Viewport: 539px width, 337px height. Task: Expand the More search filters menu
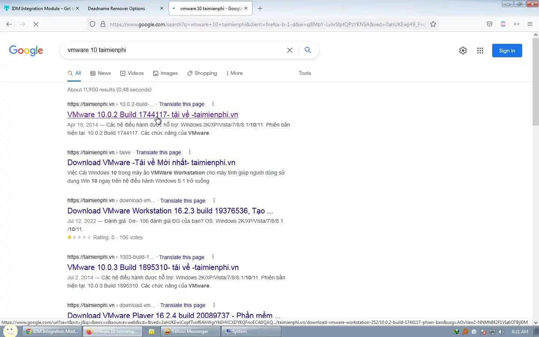coord(235,73)
